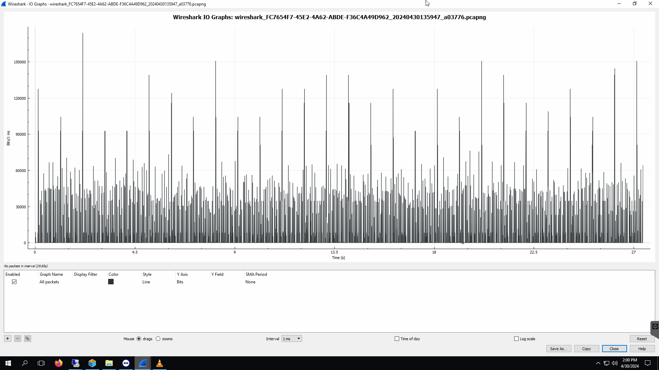Viewport: 659px width, 370px height.
Task: Click the All packets color swatch
Action: 111,282
